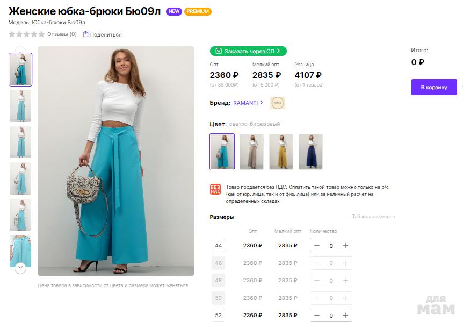Click the comments count icon by Отзывы
Image resolution: width=463 pixels, height=322 pixels.
tap(73, 34)
